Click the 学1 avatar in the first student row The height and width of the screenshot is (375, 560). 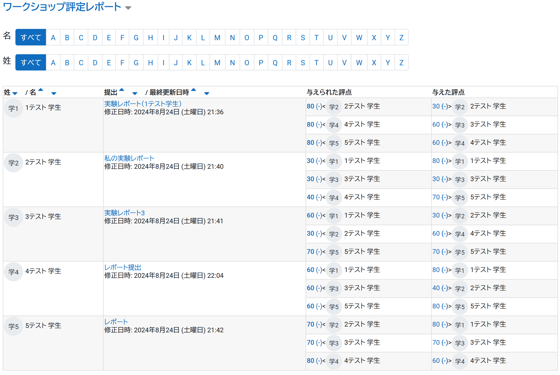pyautogui.click(x=13, y=108)
